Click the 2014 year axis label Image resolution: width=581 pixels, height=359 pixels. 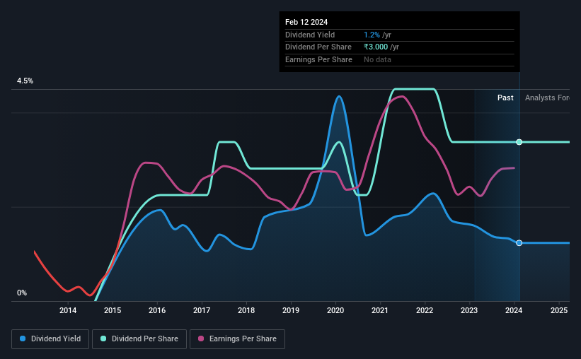(x=68, y=310)
